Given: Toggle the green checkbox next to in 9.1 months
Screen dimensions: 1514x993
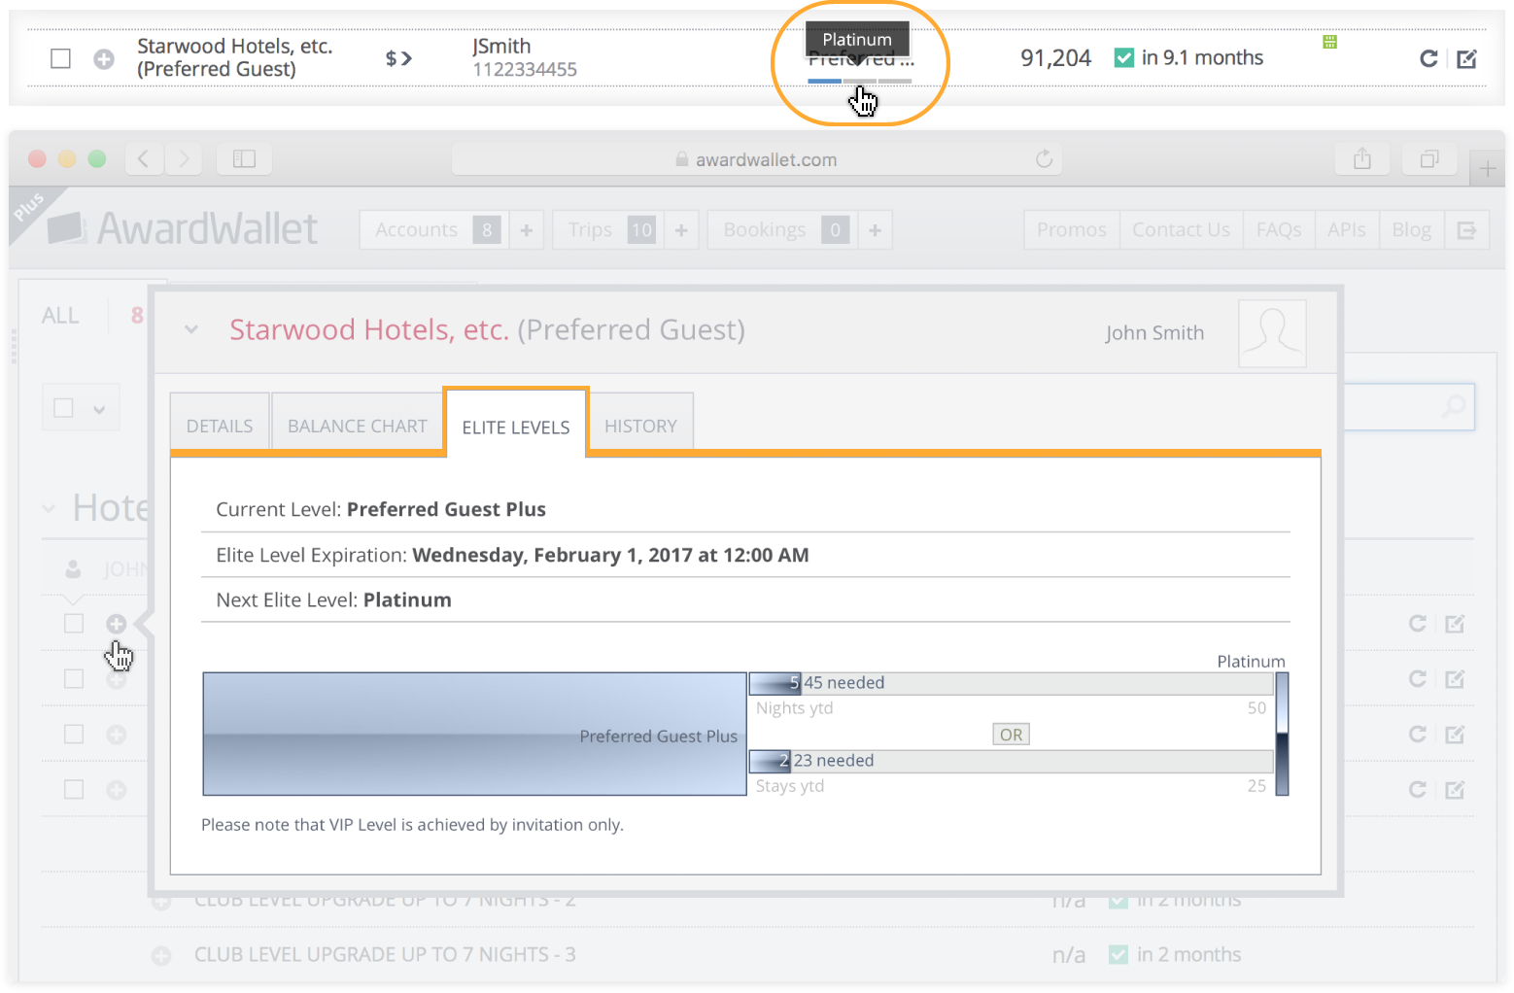Looking at the screenshot, I should [1124, 58].
